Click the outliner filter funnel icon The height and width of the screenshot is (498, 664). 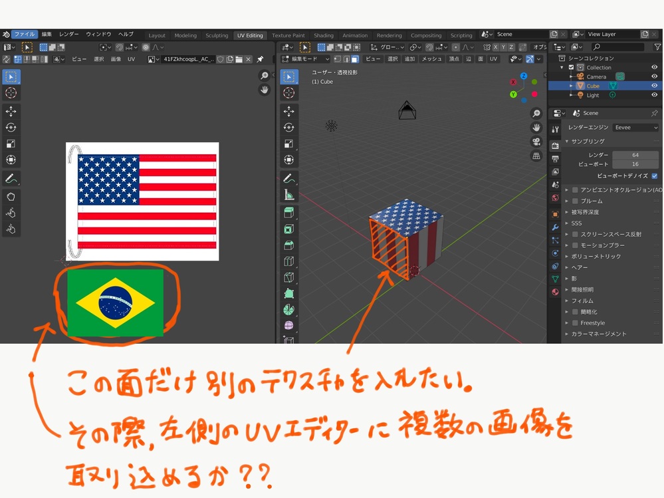click(x=657, y=47)
